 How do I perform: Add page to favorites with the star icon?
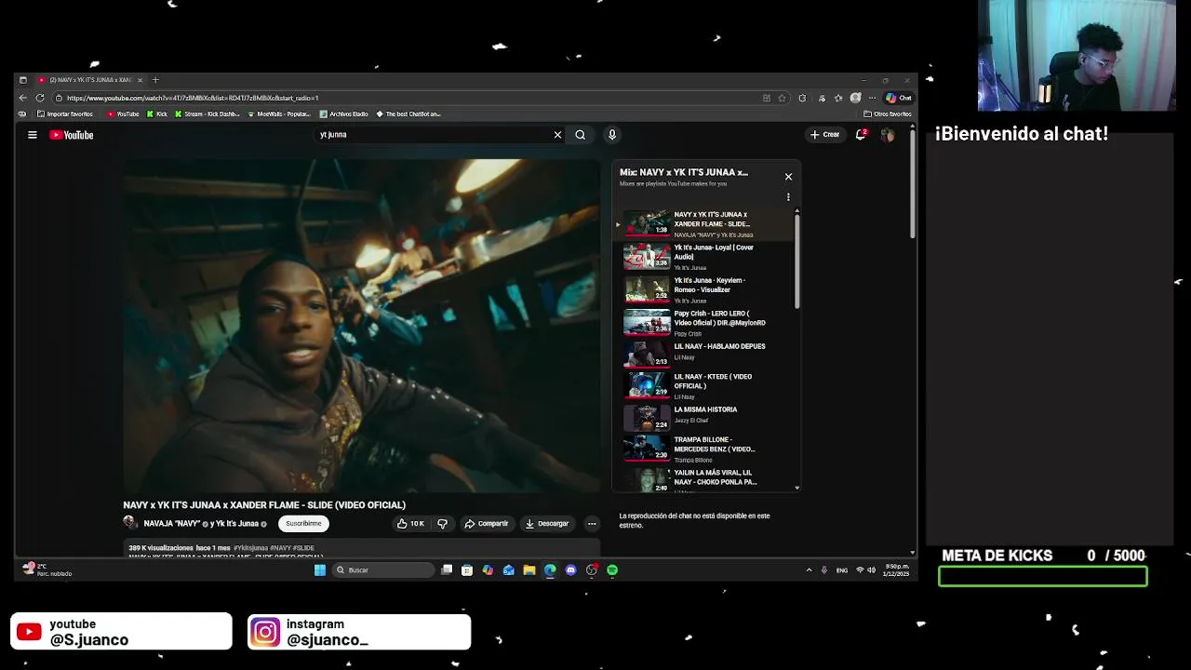point(783,98)
